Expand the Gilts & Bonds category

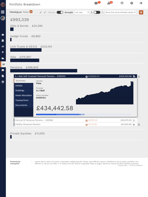coord(19,26)
